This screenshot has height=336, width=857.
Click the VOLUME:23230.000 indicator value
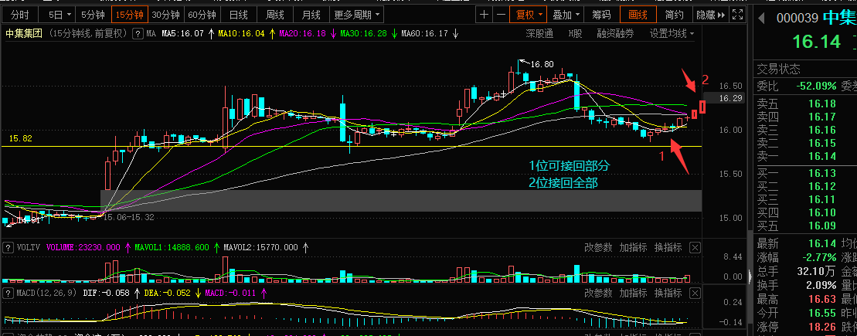click(85, 247)
